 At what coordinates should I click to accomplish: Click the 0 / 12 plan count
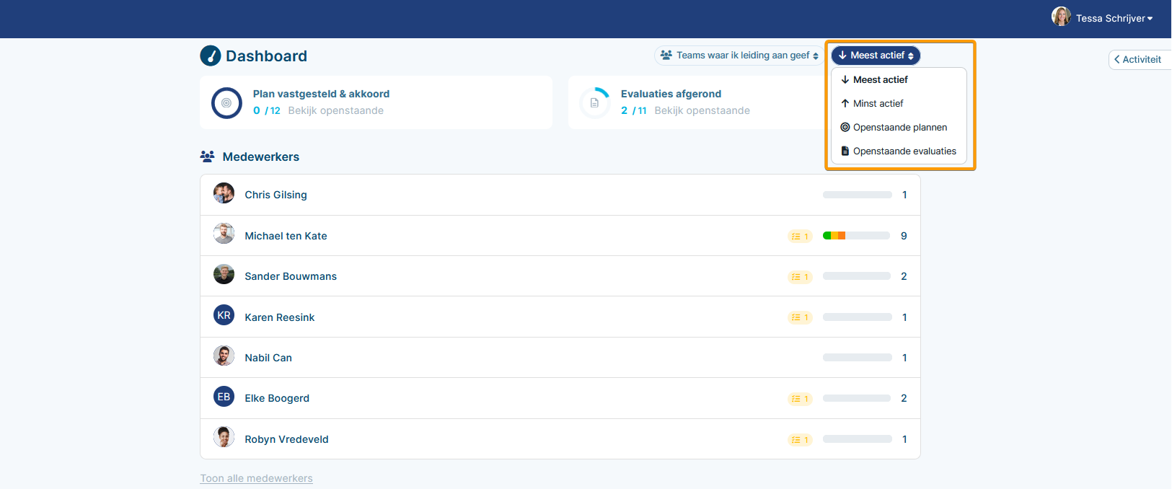267,110
